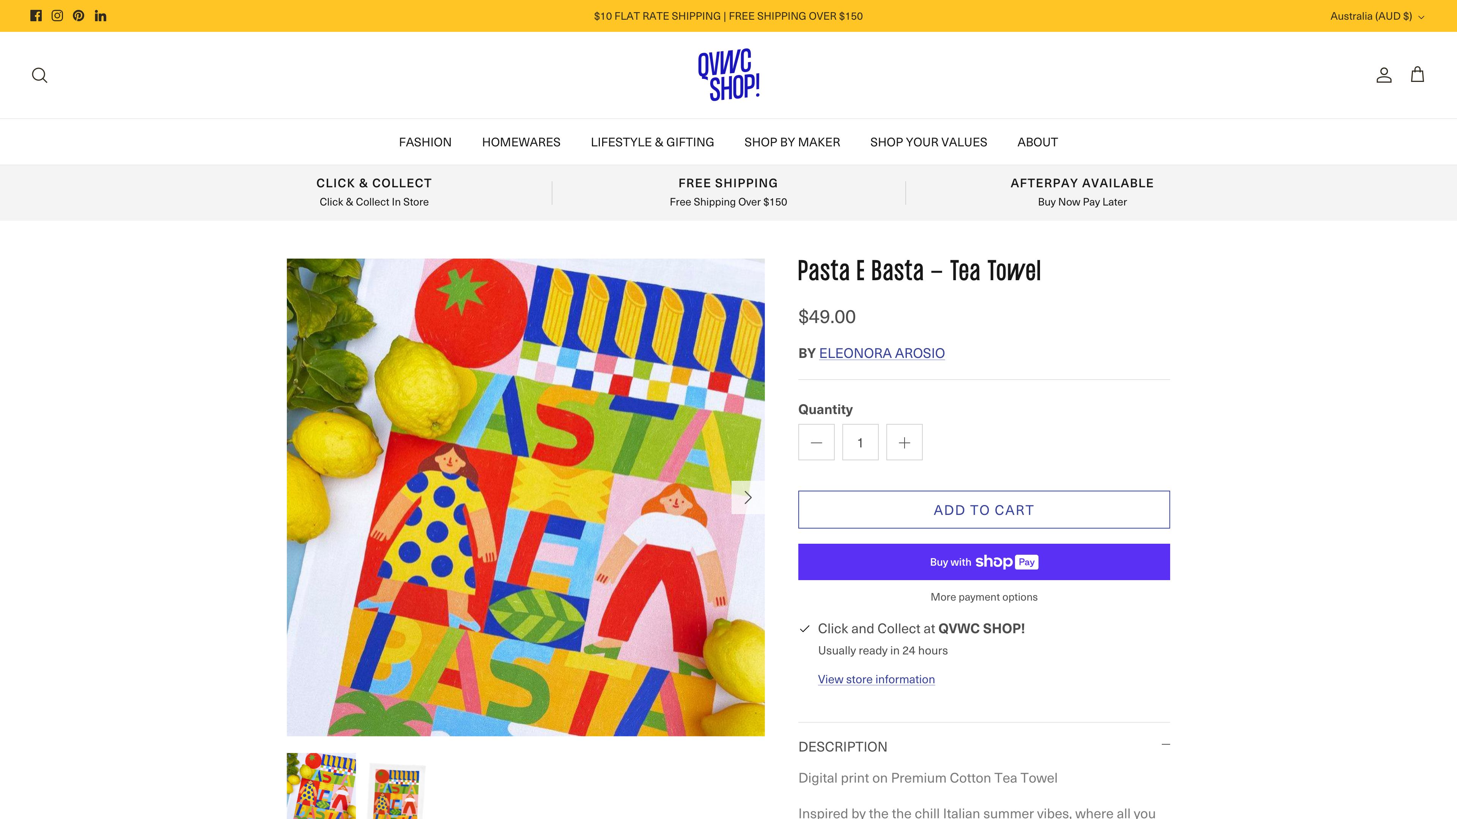
Task: Open the HOMEWARES menu
Action: coord(521,142)
